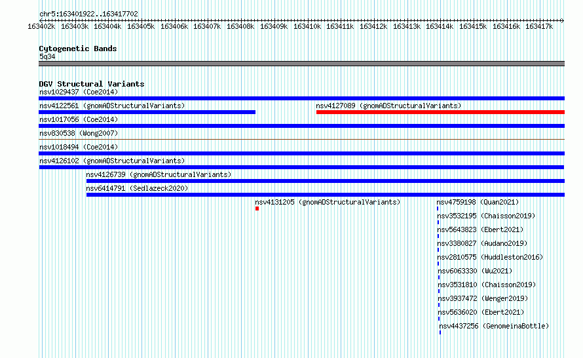Click the Cytogenetic Bands track title
The image size is (583, 358).
coord(78,49)
